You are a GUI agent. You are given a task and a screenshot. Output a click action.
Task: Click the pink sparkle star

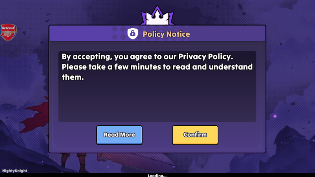275,116
